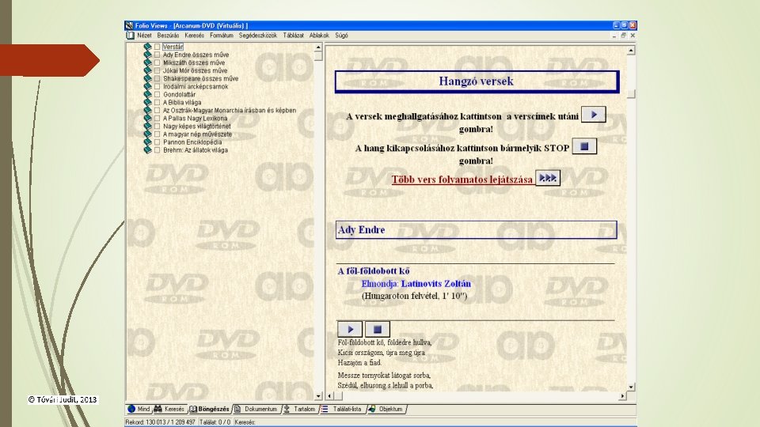Click the Folio Views title bar icon
The height and width of the screenshot is (427, 760).
129,25
